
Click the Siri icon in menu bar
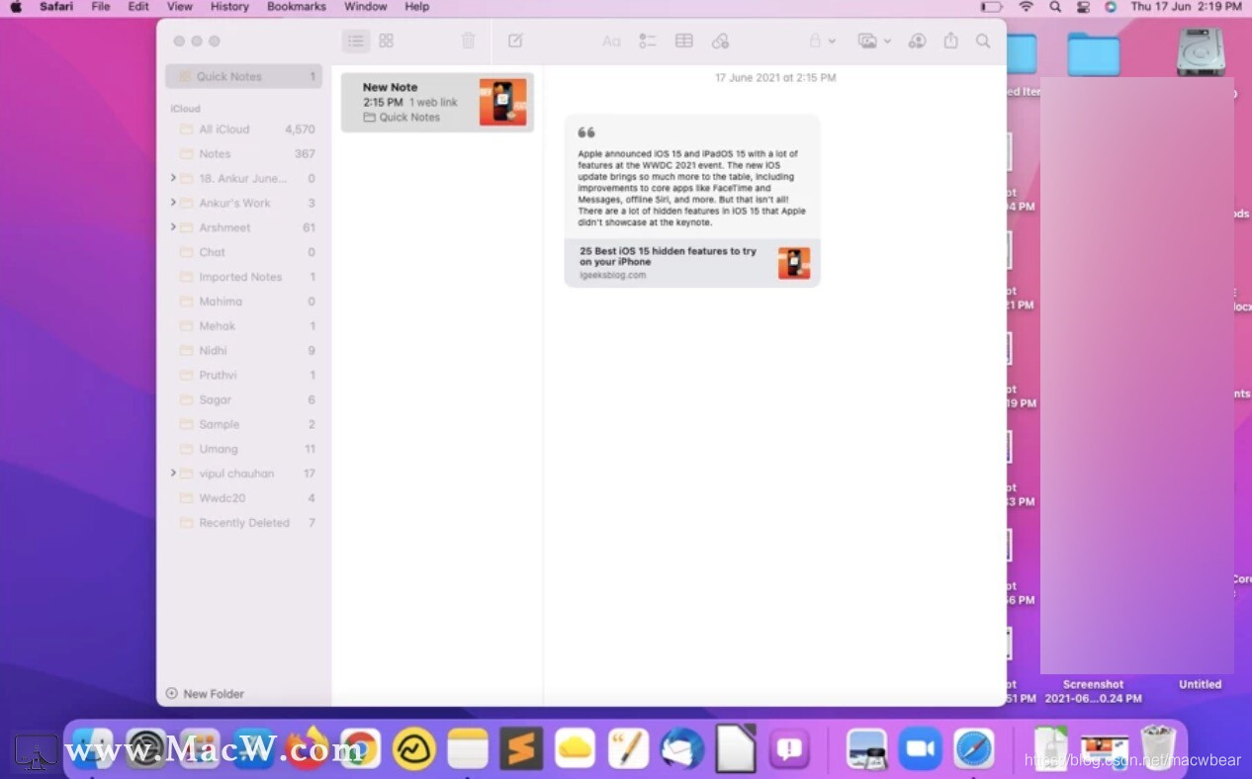tap(1111, 7)
